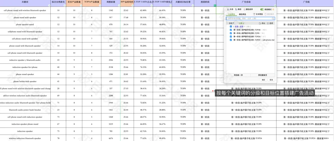The image size is (334, 141).
Task: Sort filter list by 计数
Action: click(241, 23)
